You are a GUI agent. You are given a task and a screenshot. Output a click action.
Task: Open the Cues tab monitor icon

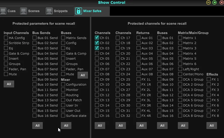3,11
